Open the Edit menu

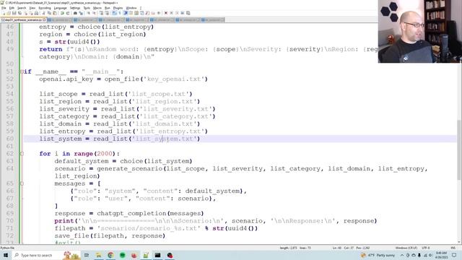point(12,8)
